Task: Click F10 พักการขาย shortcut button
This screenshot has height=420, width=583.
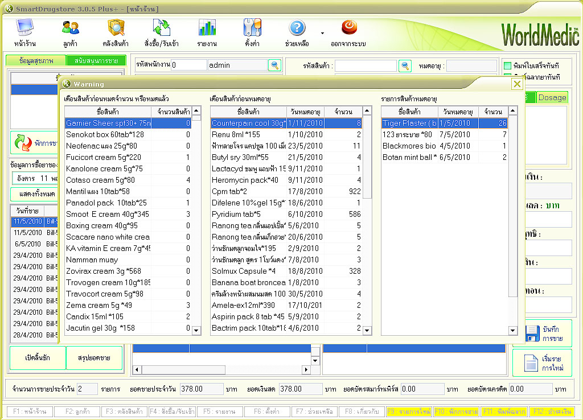Action: [456, 411]
